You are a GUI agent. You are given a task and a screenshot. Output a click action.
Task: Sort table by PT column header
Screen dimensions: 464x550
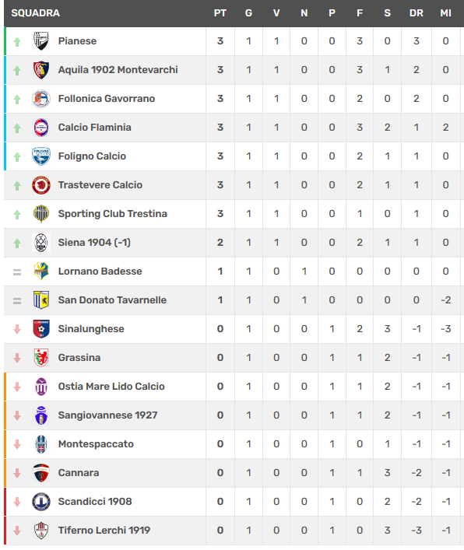[220, 13]
